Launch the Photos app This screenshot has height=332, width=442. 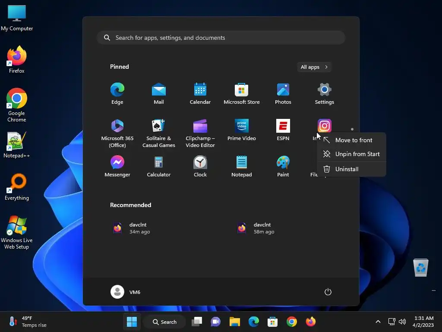coord(283,94)
